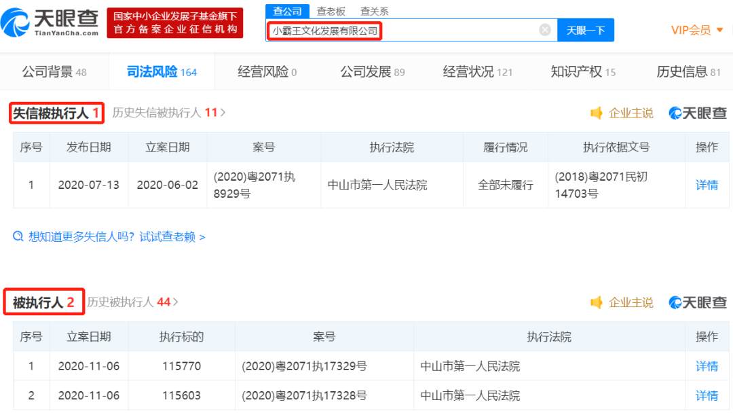Image resolution: width=733 pixels, height=413 pixels.
Task: Click 企业主说 in 被执行人 section
Action: [x=631, y=302]
